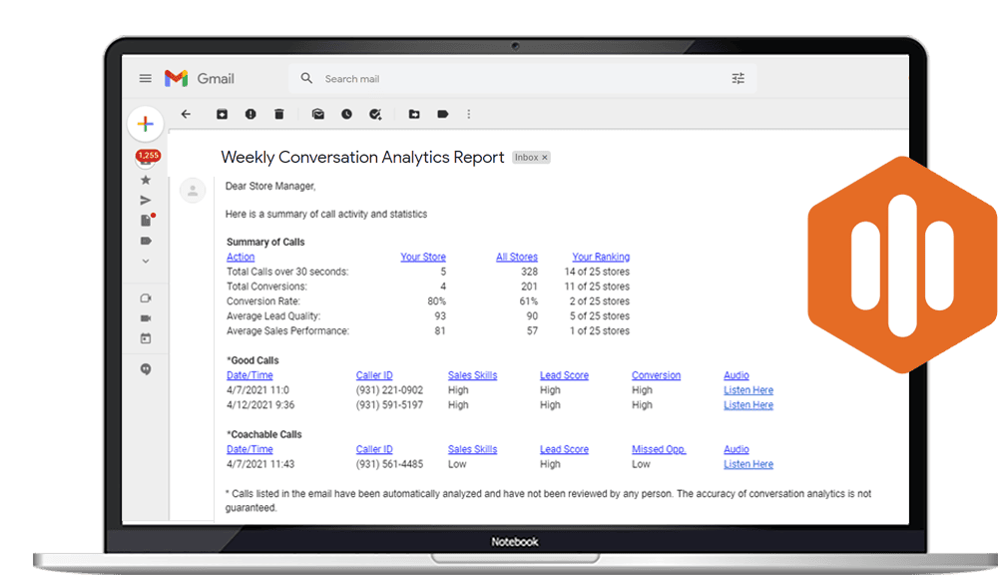Image resolution: width=998 pixels, height=575 pixels.
Task: Click Caller ID header under Coachable Calls
Action: [374, 449]
